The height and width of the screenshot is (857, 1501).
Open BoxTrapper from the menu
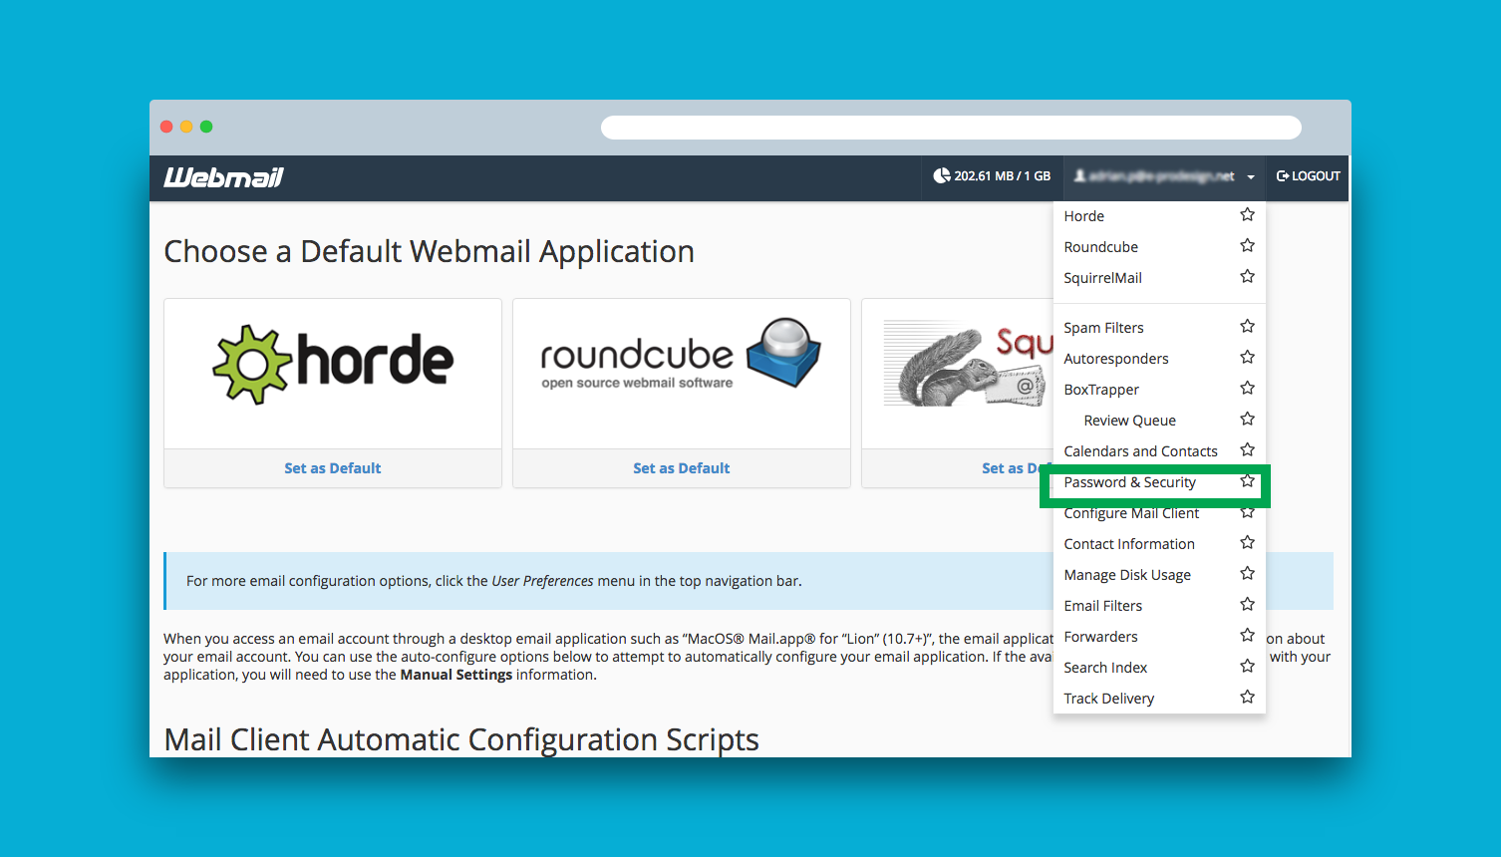[x=1101, y=390]
